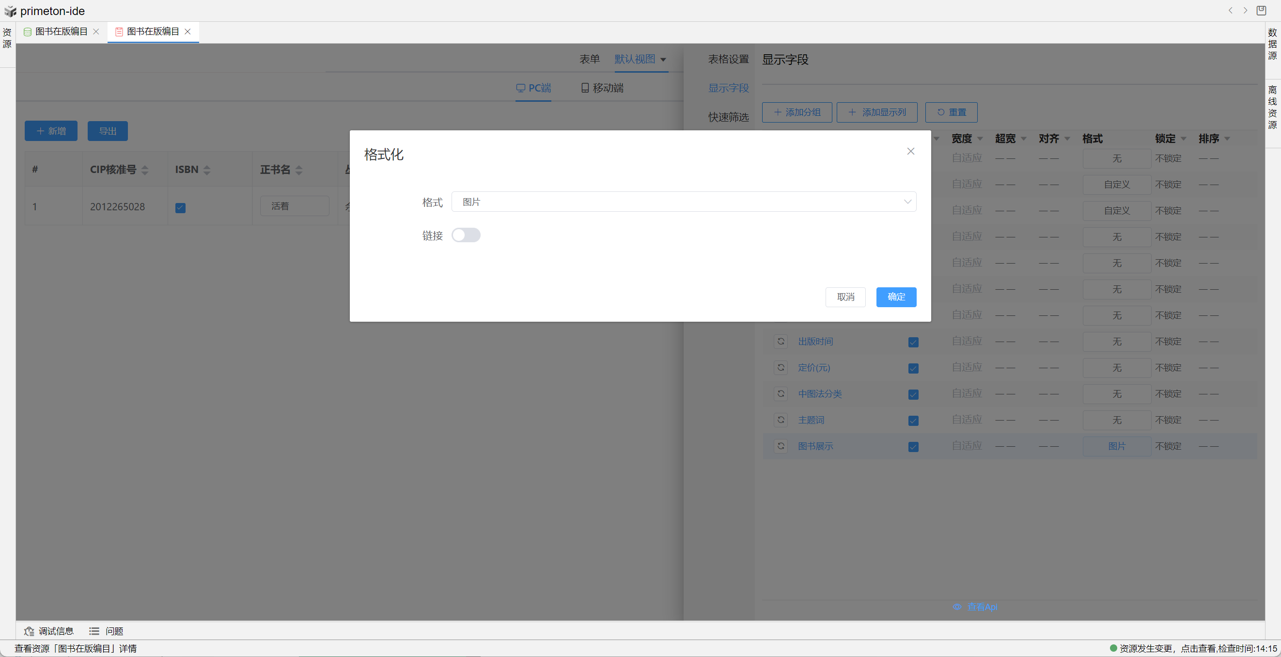Open the 数据源 side panel
Viewport: 1281px width, 657px height.
pos(1272,44)
